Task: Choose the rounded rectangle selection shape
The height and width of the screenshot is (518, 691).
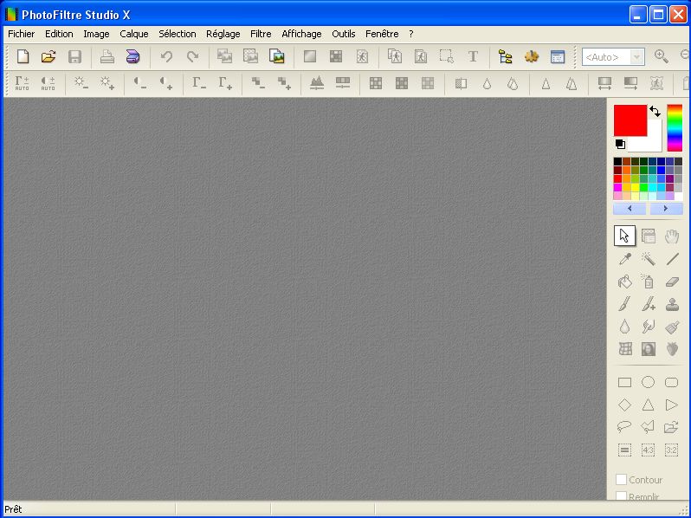Action: pyautogui.click(x=672, y=382)
